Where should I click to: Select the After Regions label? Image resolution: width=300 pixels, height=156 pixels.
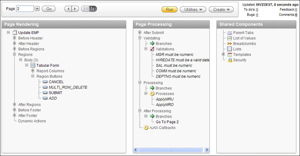pos(30,104)
